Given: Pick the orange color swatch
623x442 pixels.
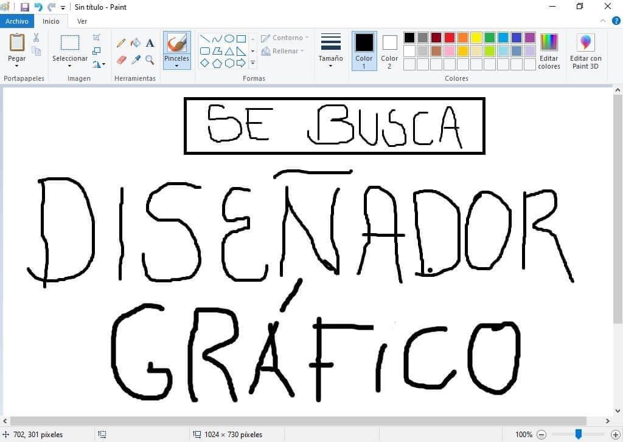Looking at the screenshot, I should pos(463,38).
